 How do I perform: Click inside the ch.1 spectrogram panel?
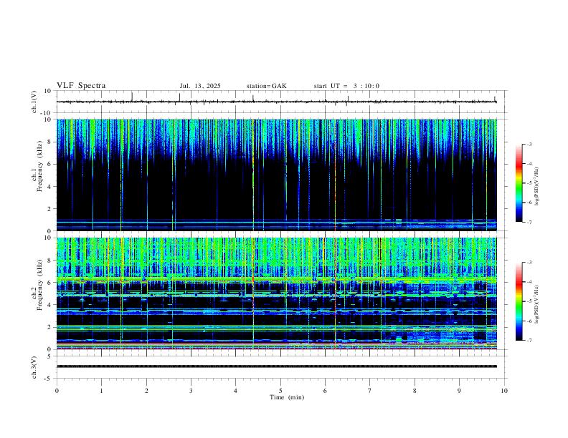click(x=277, y=175)
